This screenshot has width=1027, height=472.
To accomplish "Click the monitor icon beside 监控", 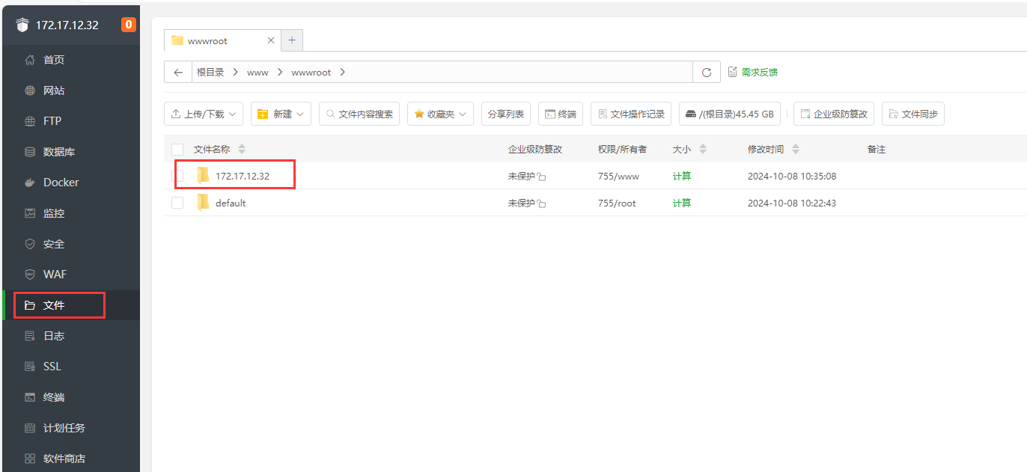I will click(x=30, y=213).
